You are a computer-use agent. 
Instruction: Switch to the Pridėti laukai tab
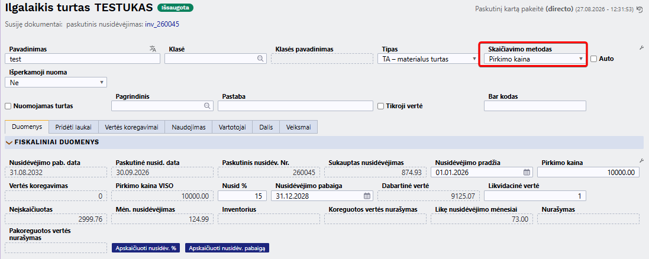tap(74, 127)
